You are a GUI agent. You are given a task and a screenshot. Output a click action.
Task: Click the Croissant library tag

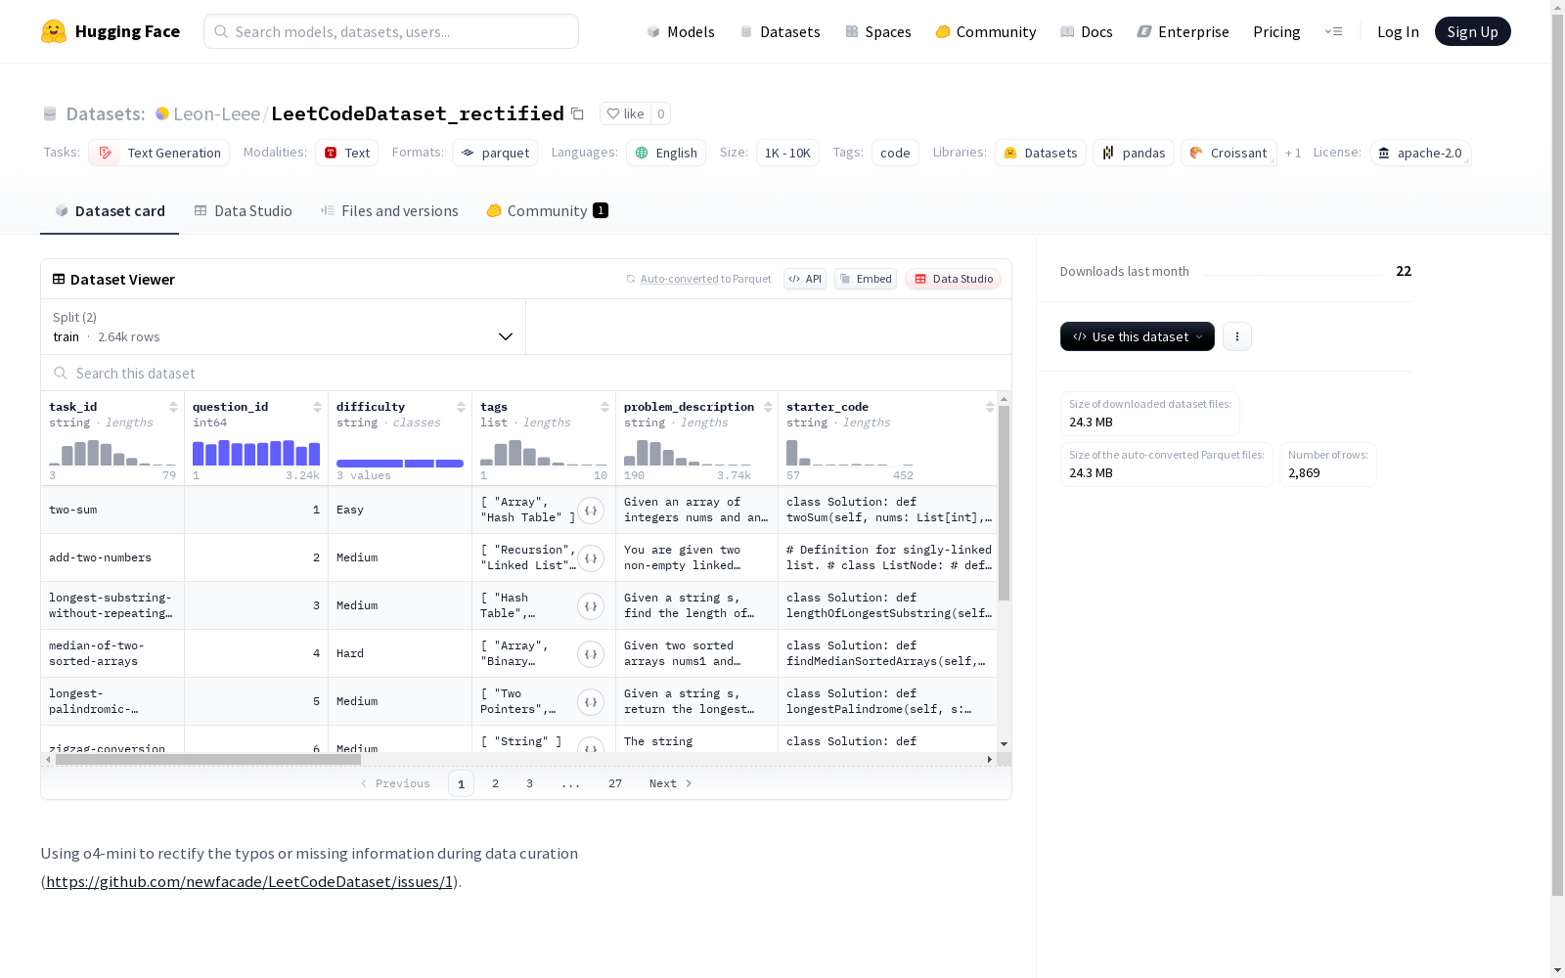click(1229, 153)
